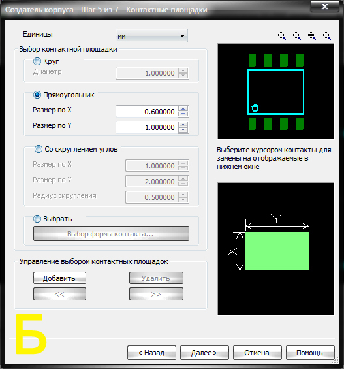
Task: Click the zoom out magnifier icon
Action: click(297, 36)
